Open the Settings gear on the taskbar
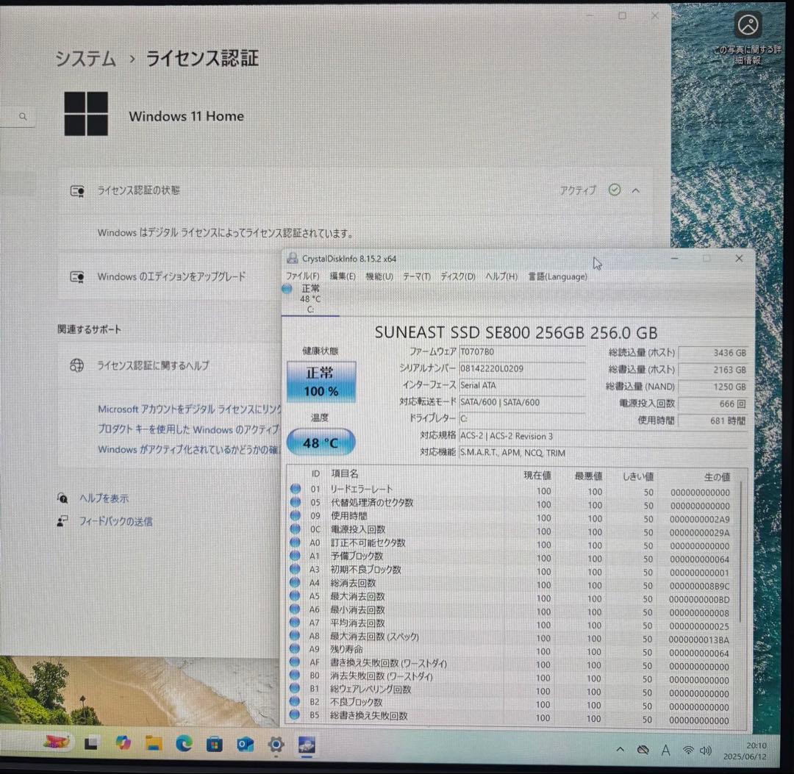 275,745
